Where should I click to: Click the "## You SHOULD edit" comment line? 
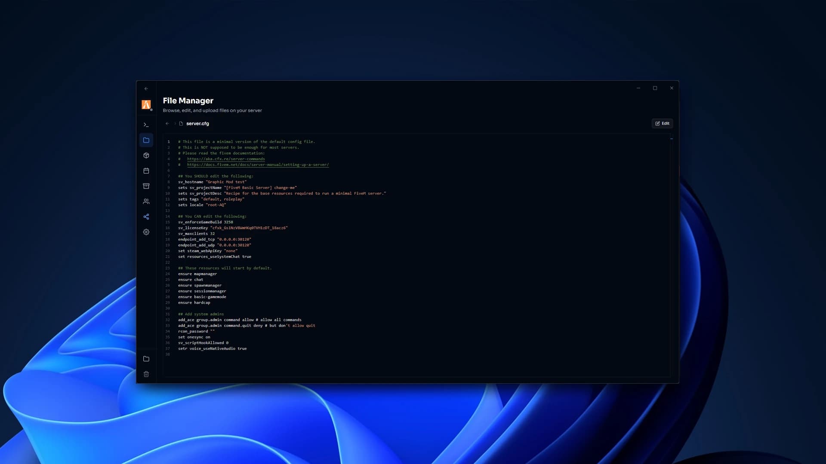click(216, 176)
